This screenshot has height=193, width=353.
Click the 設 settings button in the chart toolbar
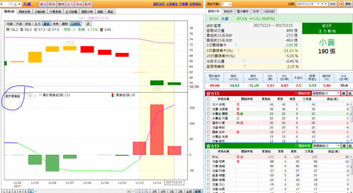pos(88,24)
